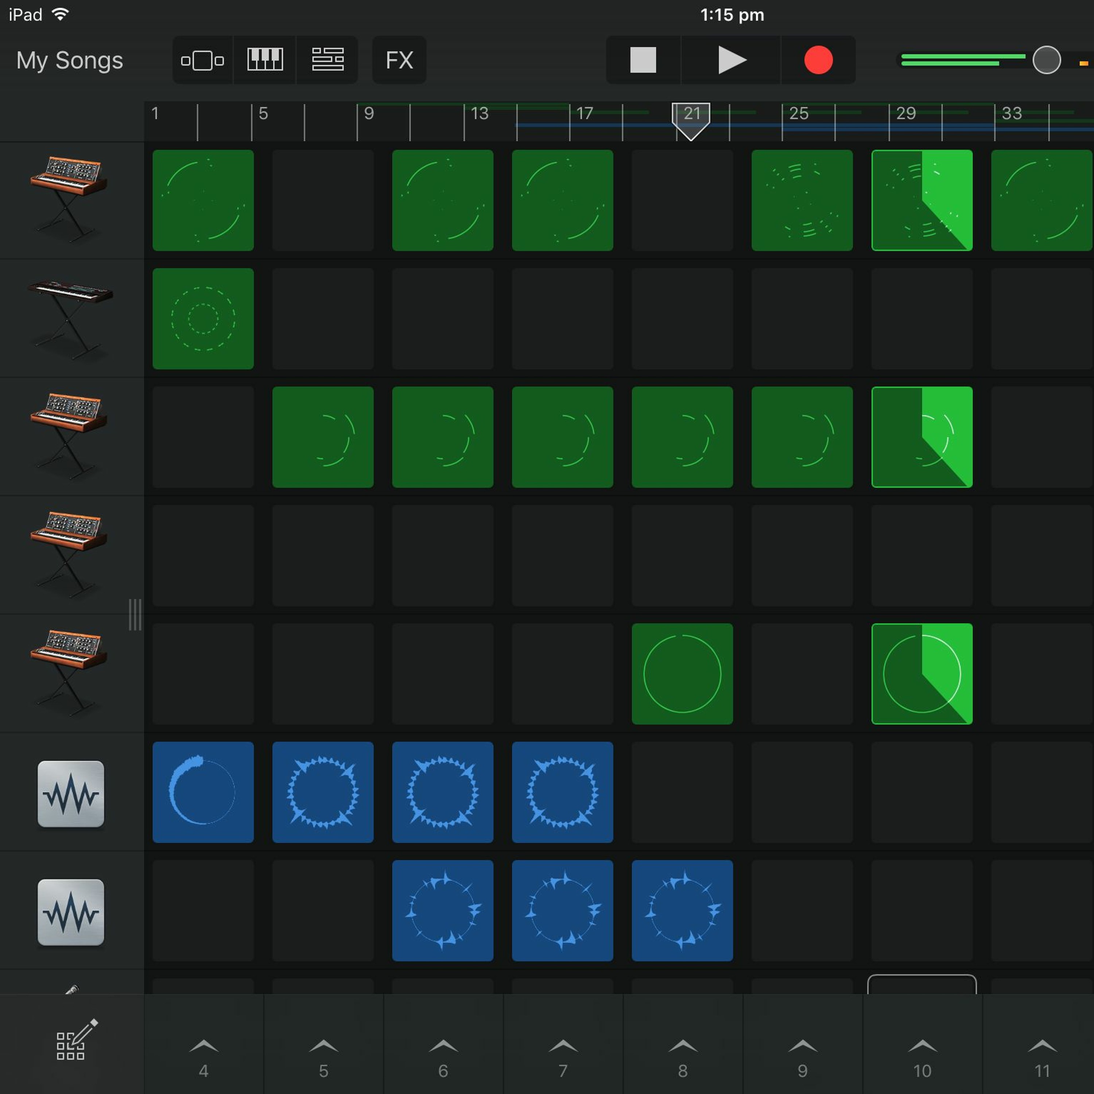Stop the playing fifth-track cell in column 10
This screenshot has width=1094, height=1094.
coord(922,674)
